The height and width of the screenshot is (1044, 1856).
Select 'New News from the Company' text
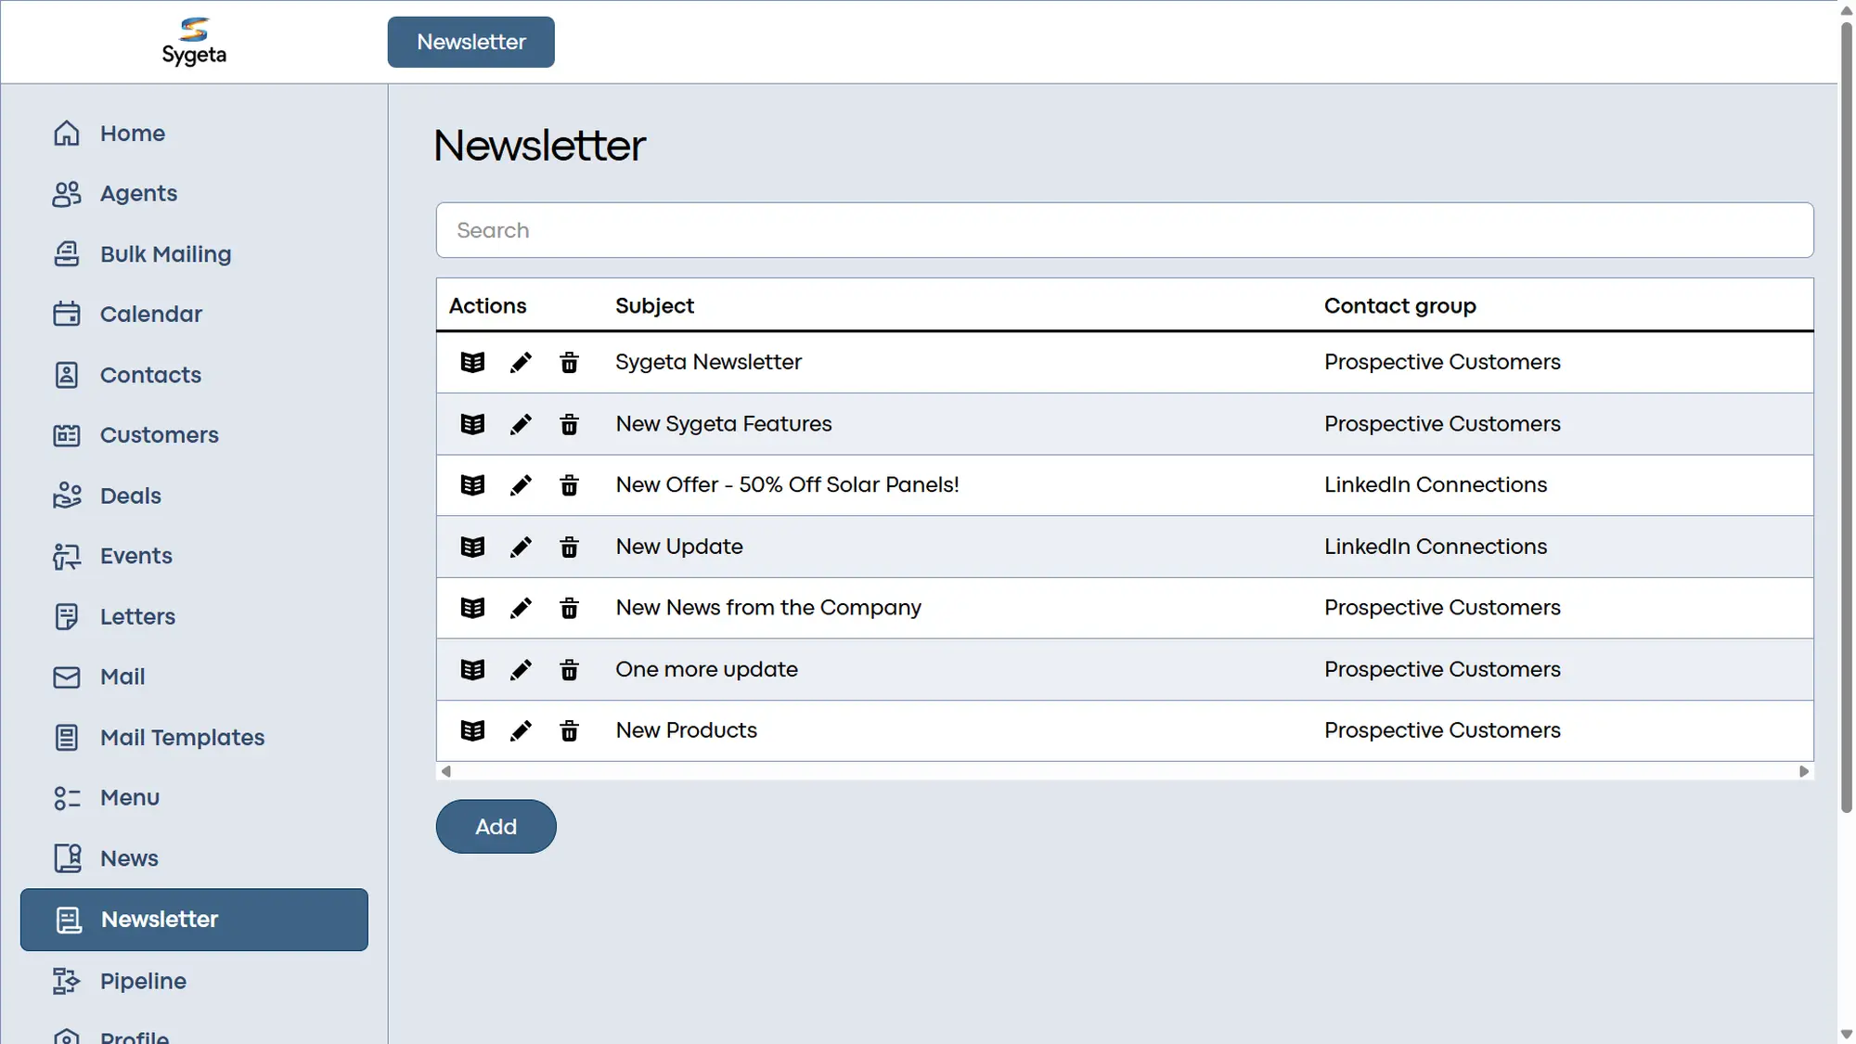coord(768,608)
